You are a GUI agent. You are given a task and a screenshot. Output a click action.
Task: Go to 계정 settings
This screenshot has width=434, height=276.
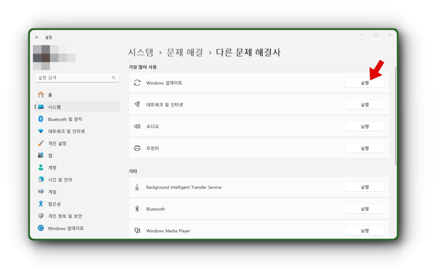coord(77,168)
